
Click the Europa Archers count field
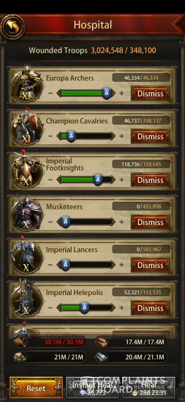tap(141, 78)
